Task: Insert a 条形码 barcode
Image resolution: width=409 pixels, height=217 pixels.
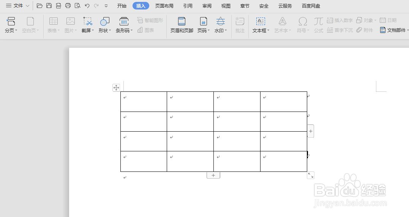Action: tap(124, 25)
